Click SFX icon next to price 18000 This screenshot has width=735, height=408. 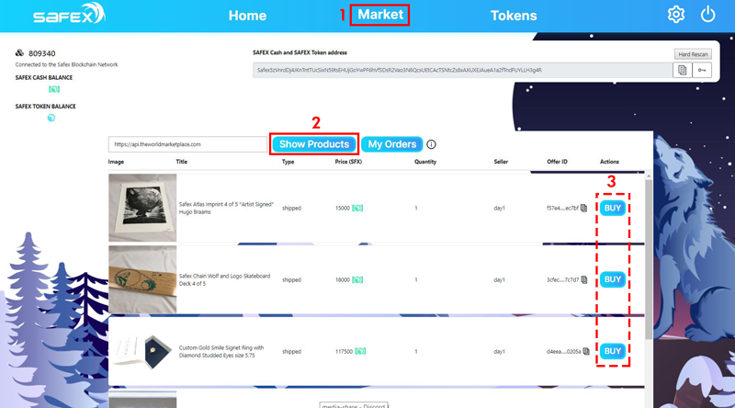click(x=357, y=279)
